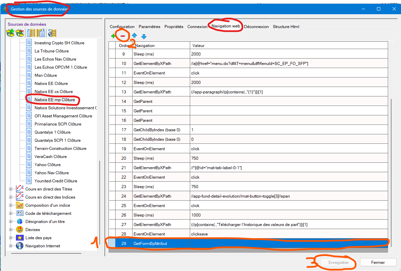
Task: Move the step down with blue arrow
Action: (x=144, y=36)
